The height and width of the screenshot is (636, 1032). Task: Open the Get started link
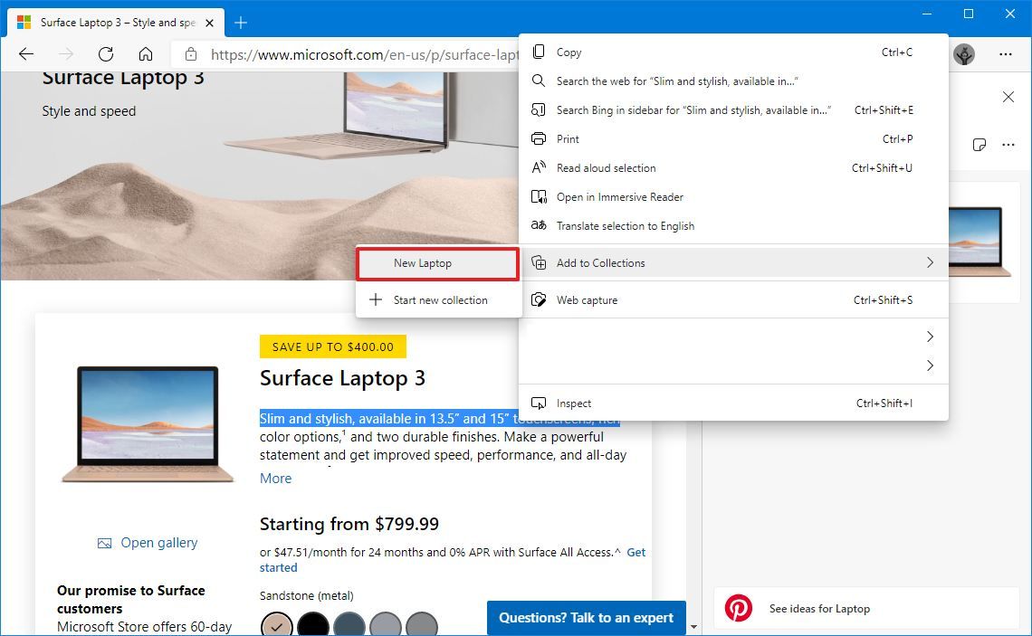pyautogui.click(x=636, y=552)
